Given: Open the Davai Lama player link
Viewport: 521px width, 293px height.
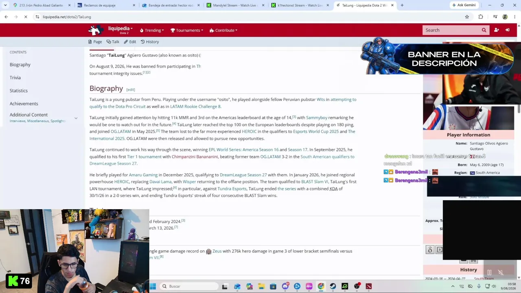Looking at the screenshot, I should pyautogui.click(x=160, y=182).
